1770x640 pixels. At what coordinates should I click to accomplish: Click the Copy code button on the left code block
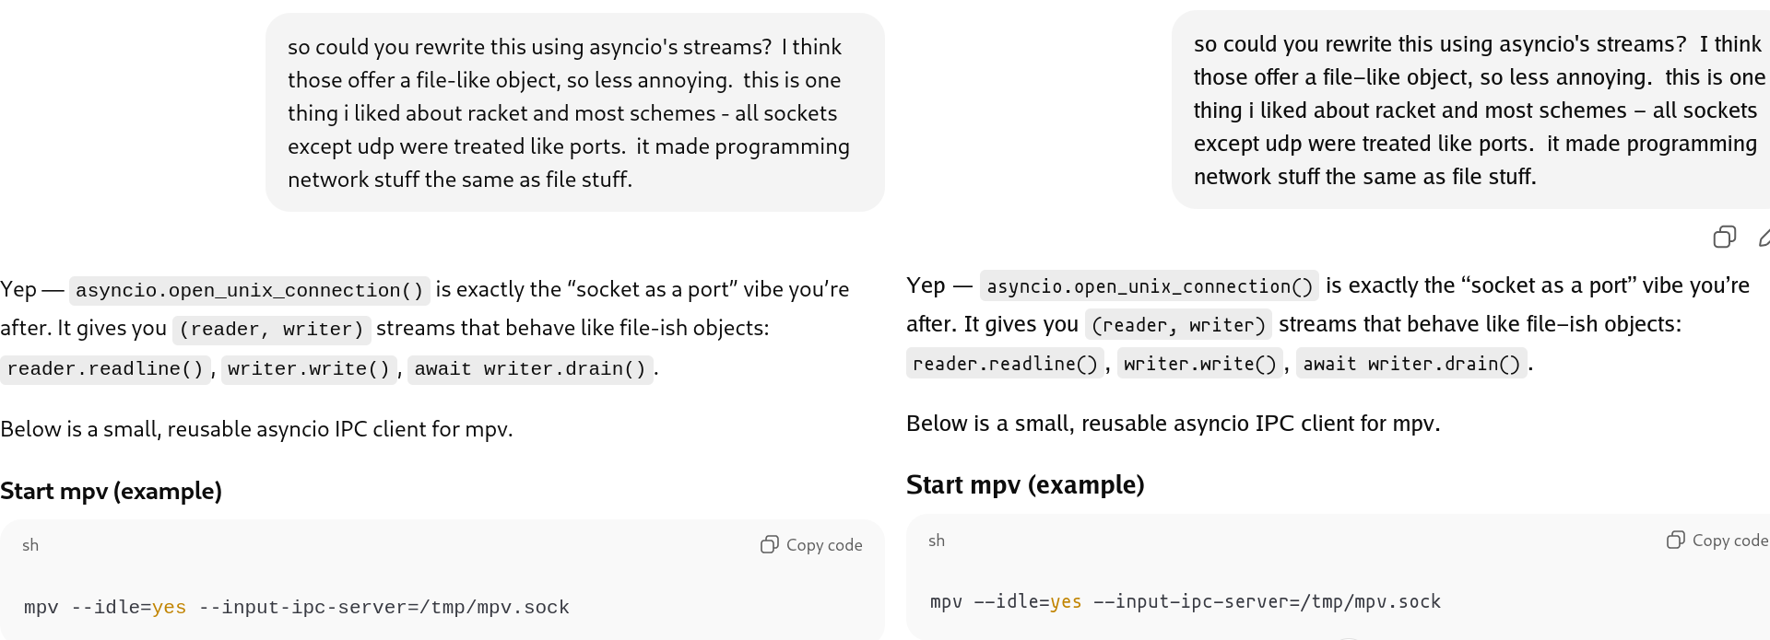[810, 544]
